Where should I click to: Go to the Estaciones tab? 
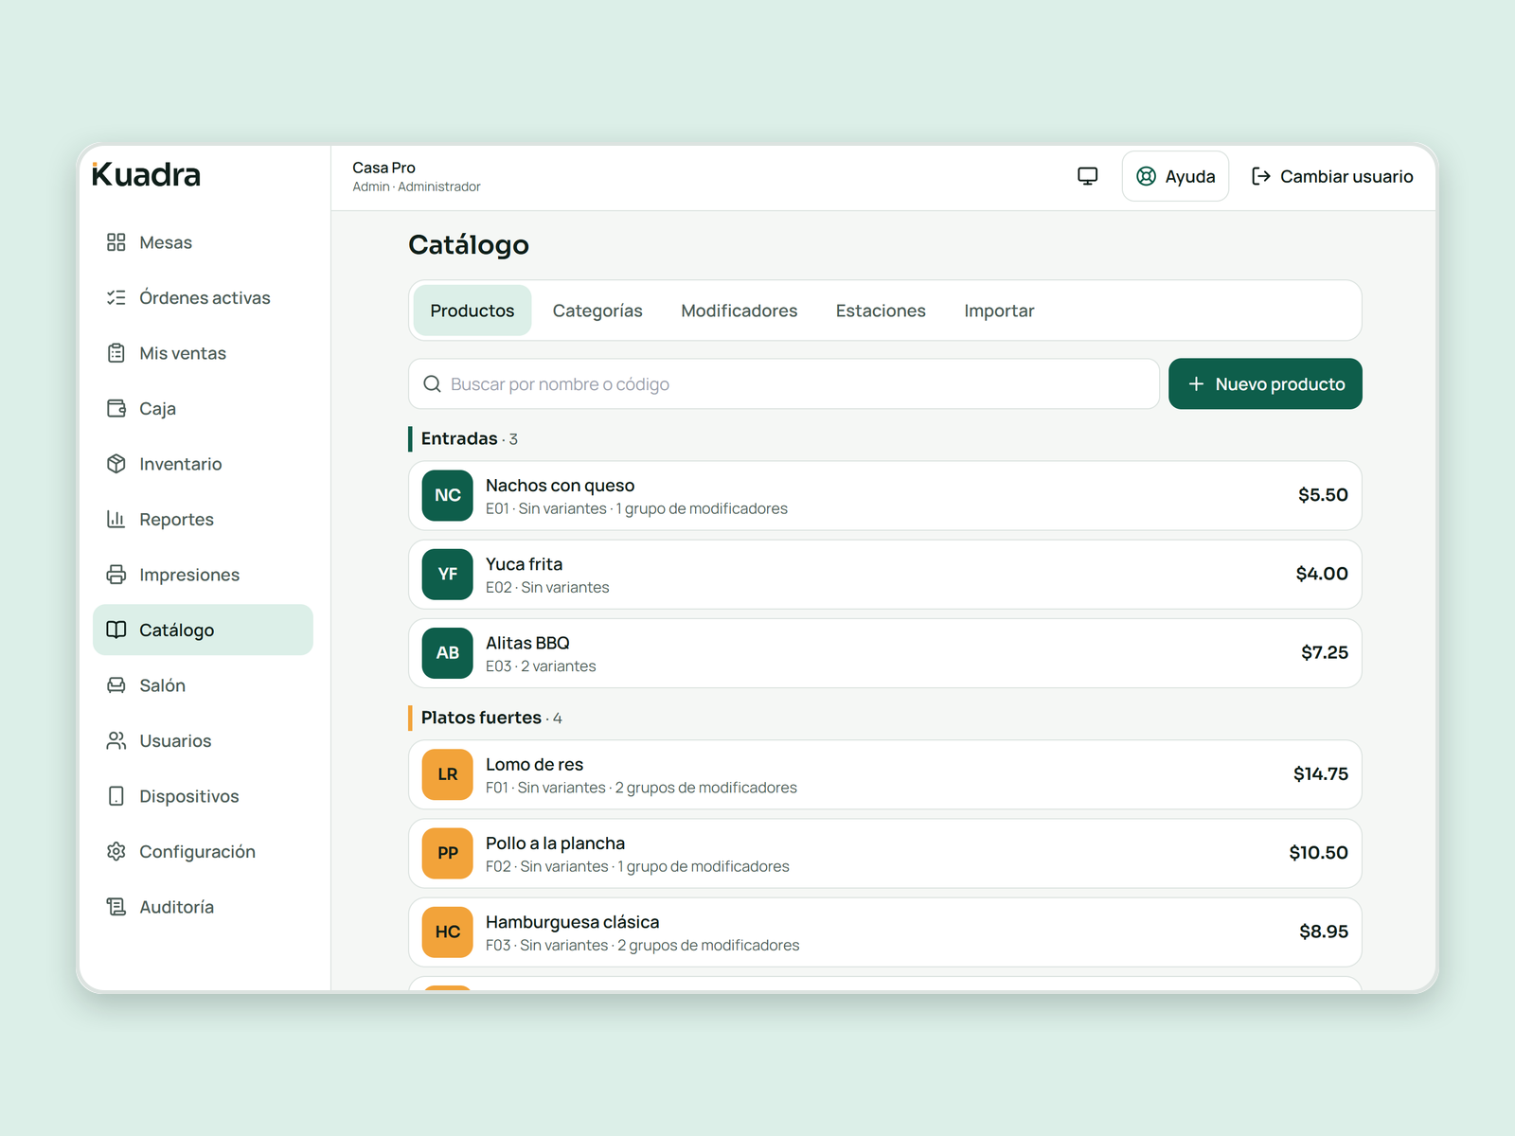881,311
